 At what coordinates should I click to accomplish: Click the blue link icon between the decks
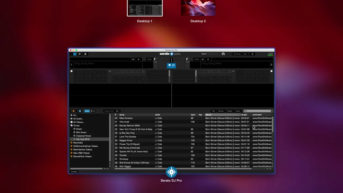click(x=171, y=65)
